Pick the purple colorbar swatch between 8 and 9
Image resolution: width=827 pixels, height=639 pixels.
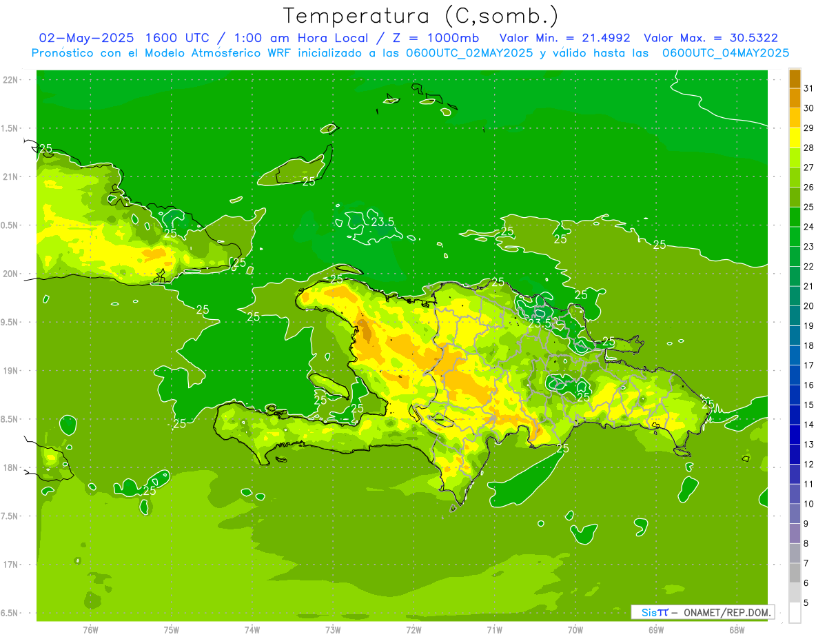tap(795, 534)
